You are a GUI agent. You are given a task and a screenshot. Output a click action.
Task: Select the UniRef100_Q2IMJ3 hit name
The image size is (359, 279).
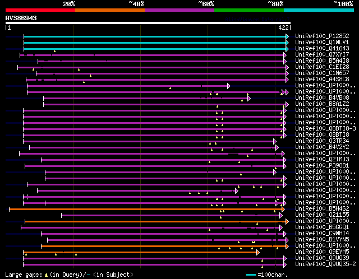(x=322, y=159)
